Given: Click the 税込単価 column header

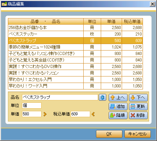Looking at the screenshot, I should pos(132,21).
